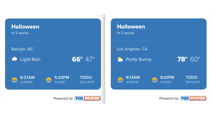This screenshot has width=211, height=119.
Task: Click the 66° high temperature
Action: [77, 59]
